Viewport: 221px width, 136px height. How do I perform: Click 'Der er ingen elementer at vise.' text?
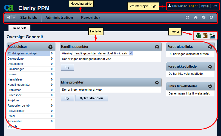coord(82,90)
